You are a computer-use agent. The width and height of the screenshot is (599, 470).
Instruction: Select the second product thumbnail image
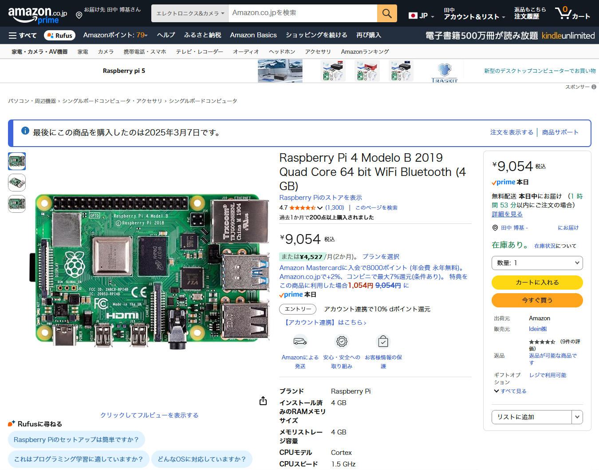coord(17,183)
